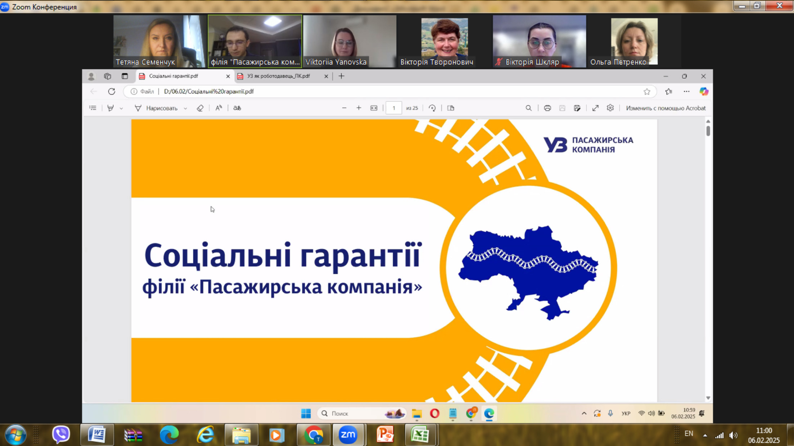Close the Соціальні гарантії.pdf tab

[x=228, y=76]
